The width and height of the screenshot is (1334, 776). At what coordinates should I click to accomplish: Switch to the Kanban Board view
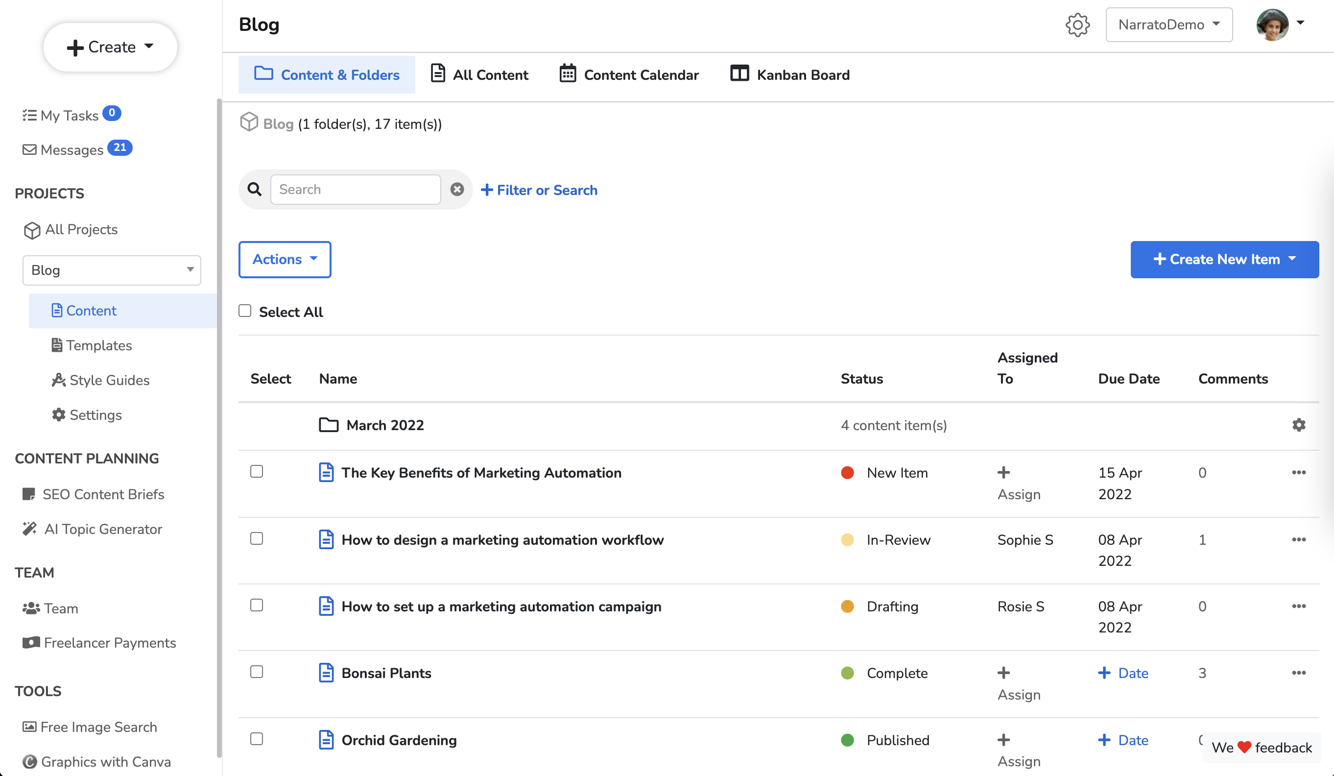pyautogui.click(x=789, y=74)
